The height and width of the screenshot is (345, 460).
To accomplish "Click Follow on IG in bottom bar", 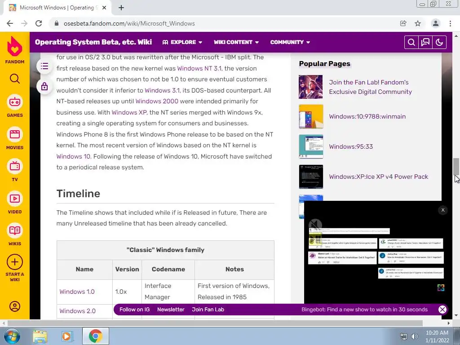I will click(x=134, y=310).
